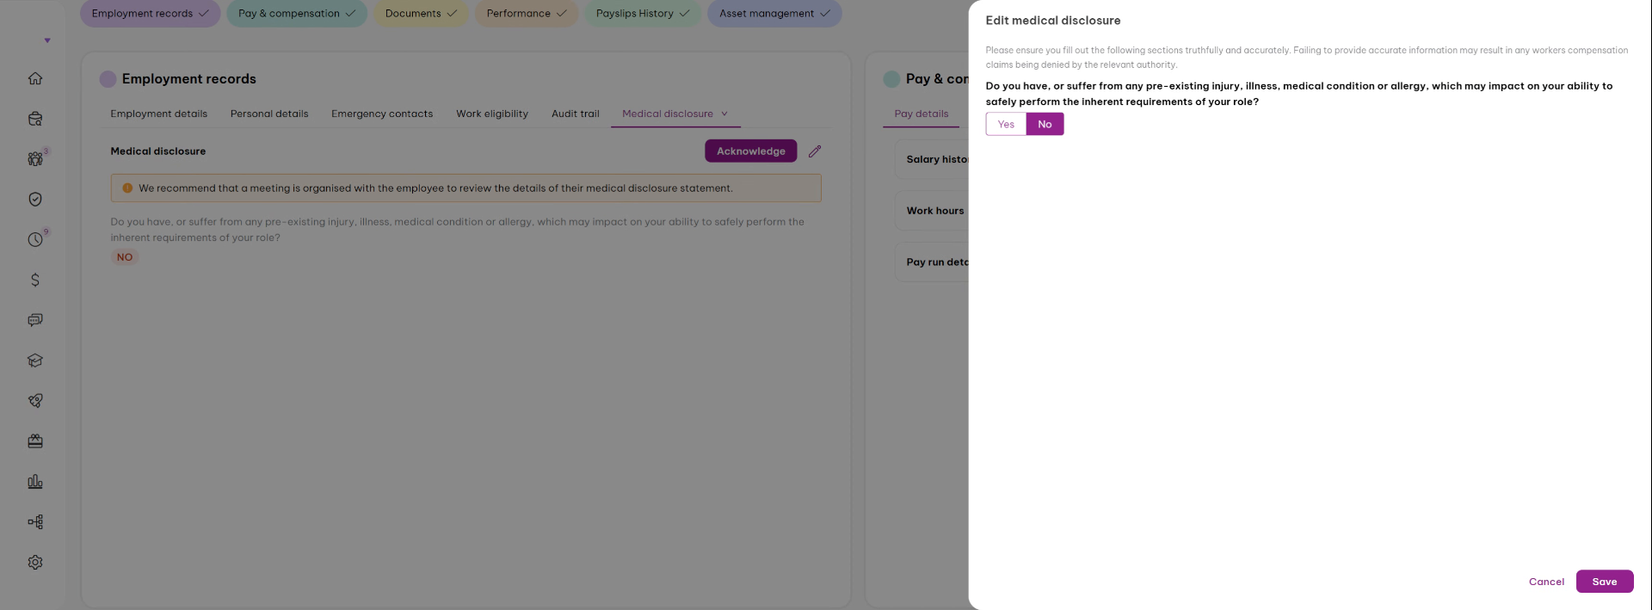Open the rocket icon in sidebar
Viewport: 1652px width, 610px height.
pos(35,401)
